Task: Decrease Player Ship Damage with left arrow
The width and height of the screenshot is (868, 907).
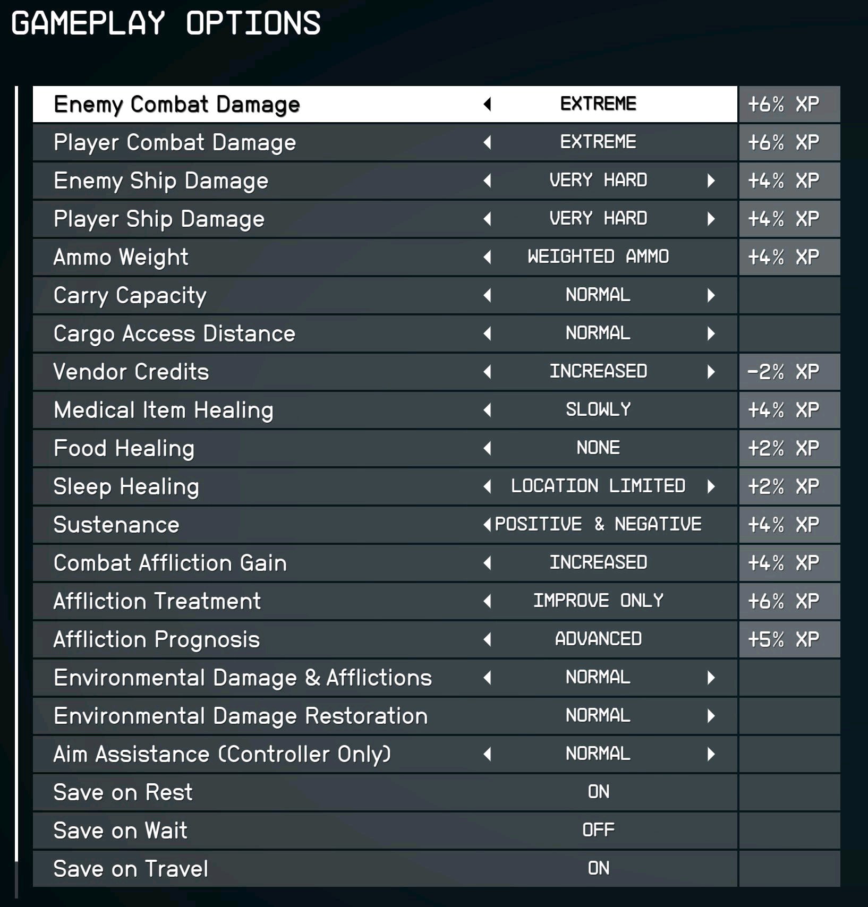Action: [487, 219]
